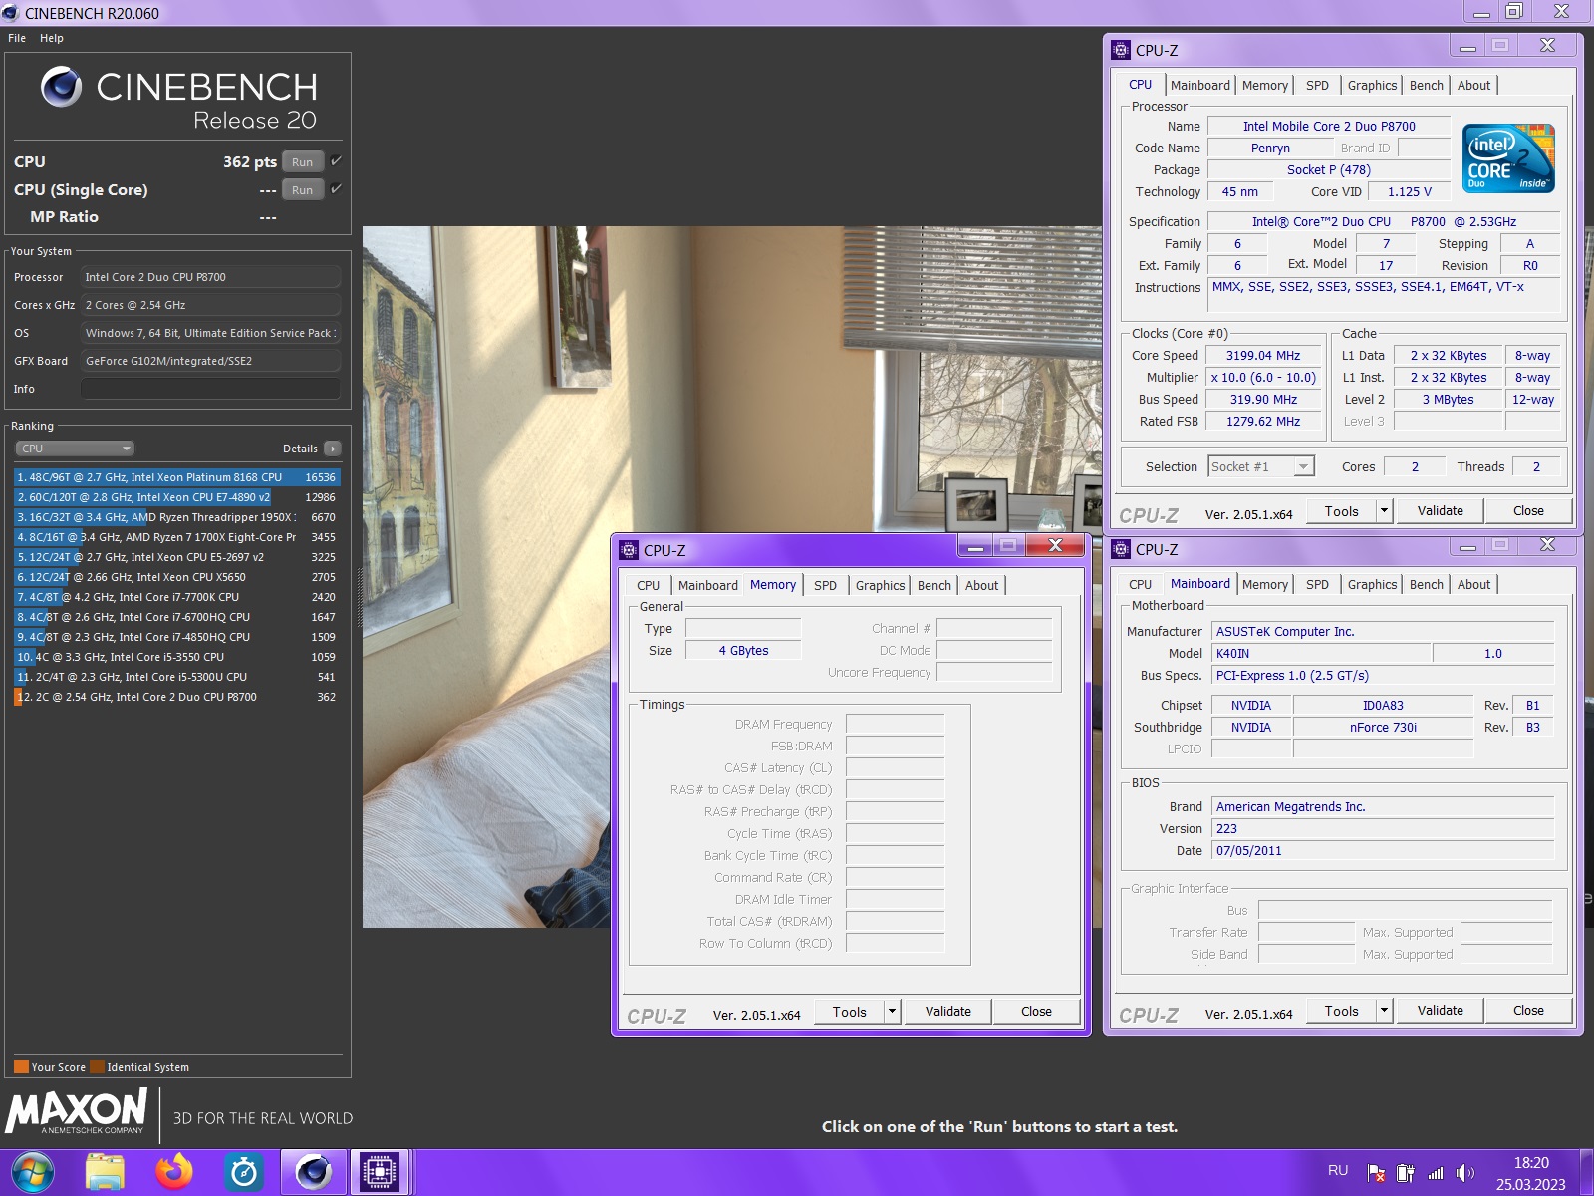Viewport: 1594px width, 1196px height.
Task: Open the volume speaker tray icon
Action: pos(1464,1173)
